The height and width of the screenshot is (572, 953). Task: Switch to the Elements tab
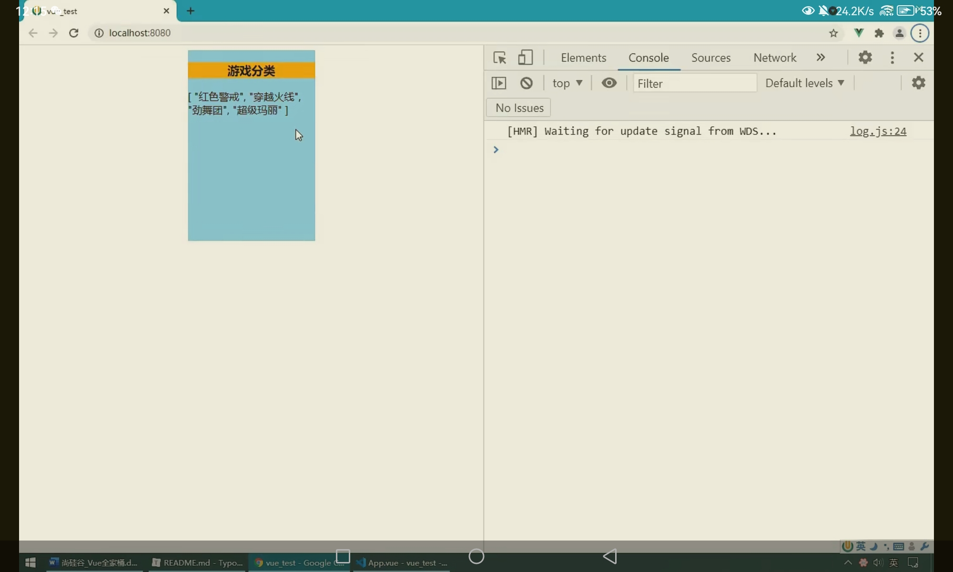pyautogui.click(x=583, y=58)
